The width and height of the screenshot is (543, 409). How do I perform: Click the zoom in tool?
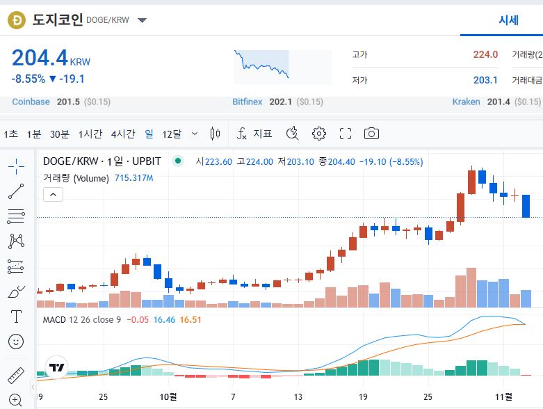(15, 400)
